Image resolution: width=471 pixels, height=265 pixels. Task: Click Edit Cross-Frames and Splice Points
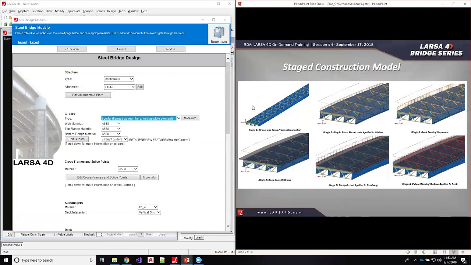point(102,177)
